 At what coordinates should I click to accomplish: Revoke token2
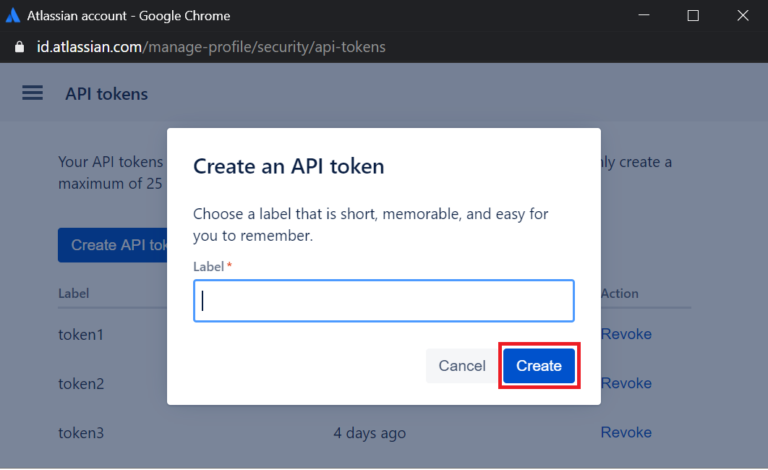coord(626,383)
